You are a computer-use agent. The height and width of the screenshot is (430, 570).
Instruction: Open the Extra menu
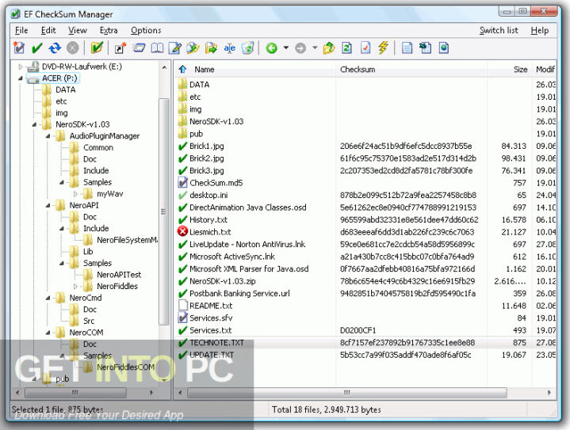109,30
